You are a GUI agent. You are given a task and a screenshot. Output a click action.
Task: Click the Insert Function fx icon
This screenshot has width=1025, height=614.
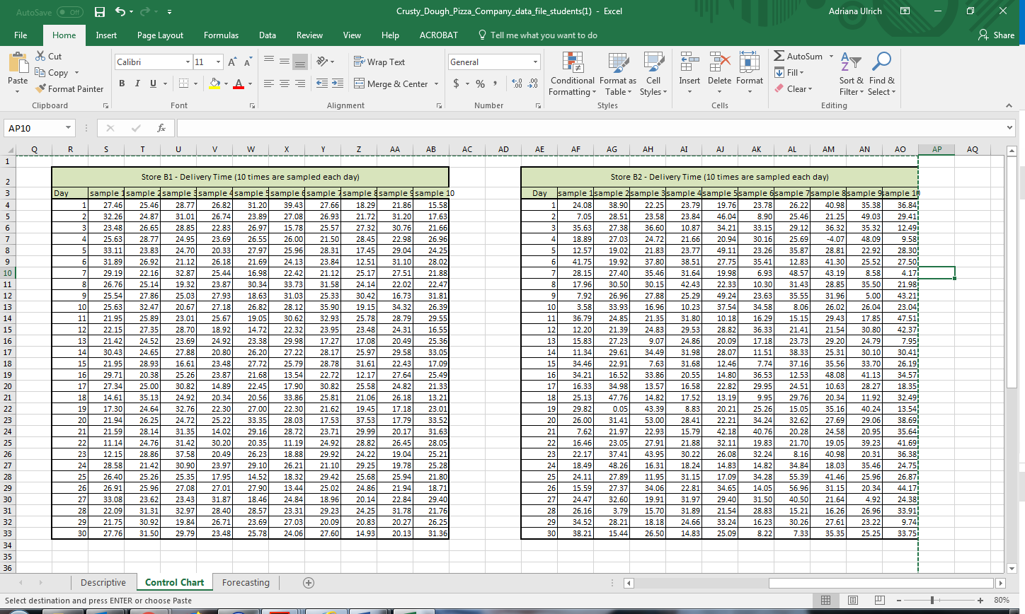tap(161, 128)
